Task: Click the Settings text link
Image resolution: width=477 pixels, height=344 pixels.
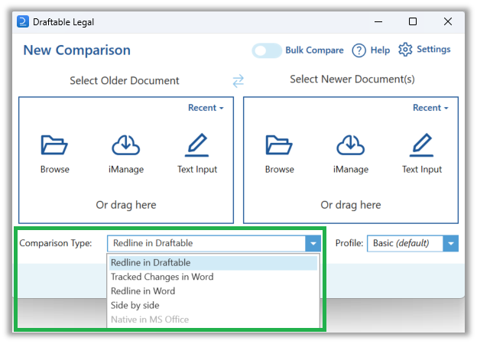Action: click(x=433, y=49)
